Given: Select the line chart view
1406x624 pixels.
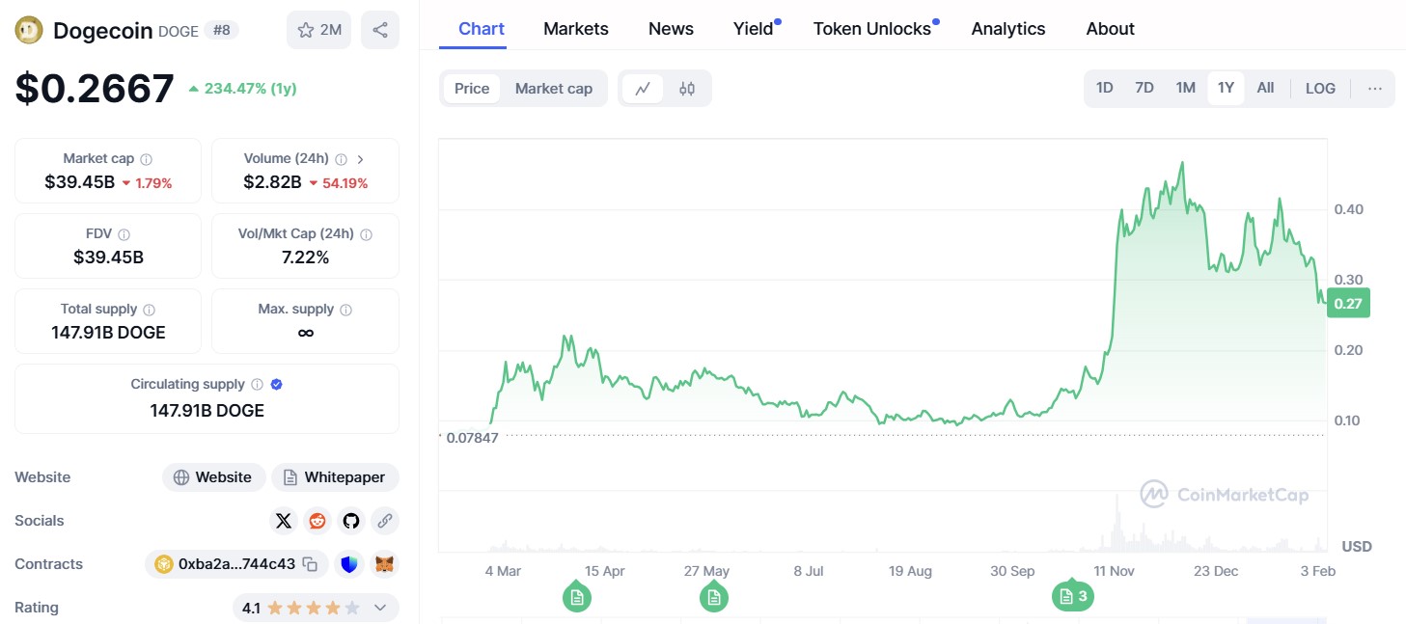Looking at the screenshot, I should coord(643,88).
